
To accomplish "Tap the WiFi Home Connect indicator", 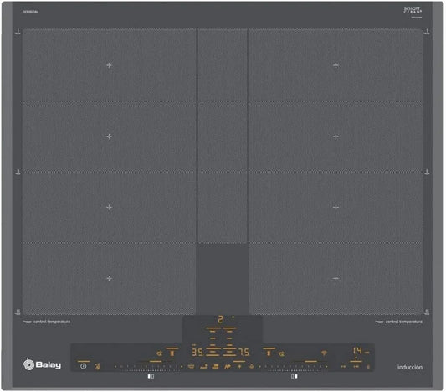I will tap(325, 353).
